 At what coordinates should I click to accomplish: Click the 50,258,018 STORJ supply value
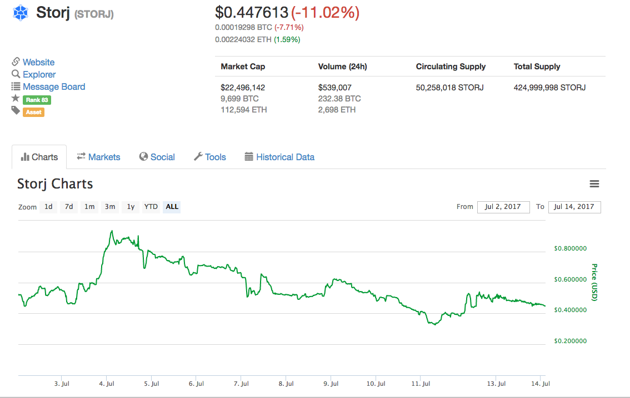click(449, 88)
